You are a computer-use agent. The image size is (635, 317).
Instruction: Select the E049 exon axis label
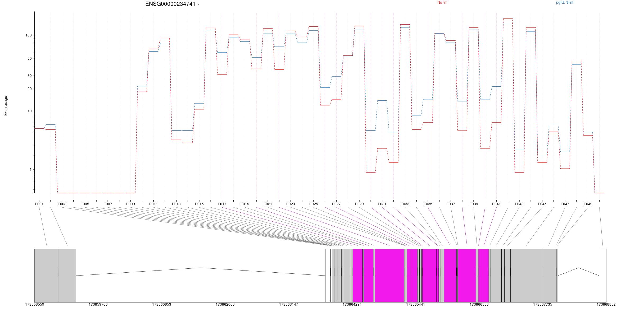click(x=588, y=204)
